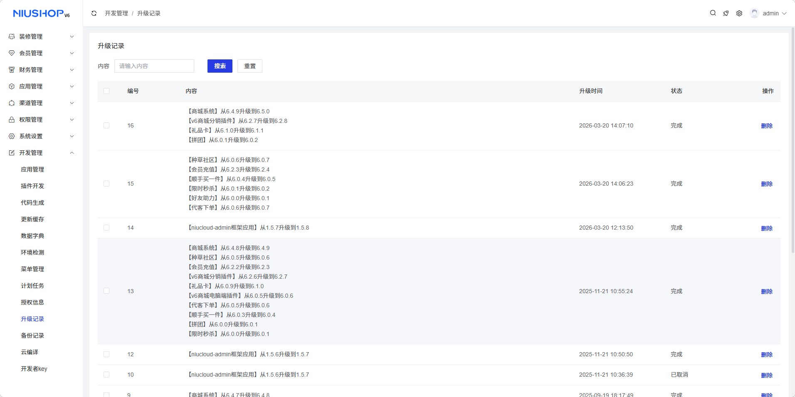Click the 财务管理 sidebar icon
Viewport: 795px width, 397px height.
point(12,70)
